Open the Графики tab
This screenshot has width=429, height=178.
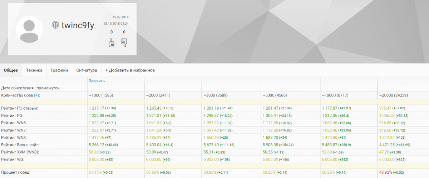(x=59, y=70)
